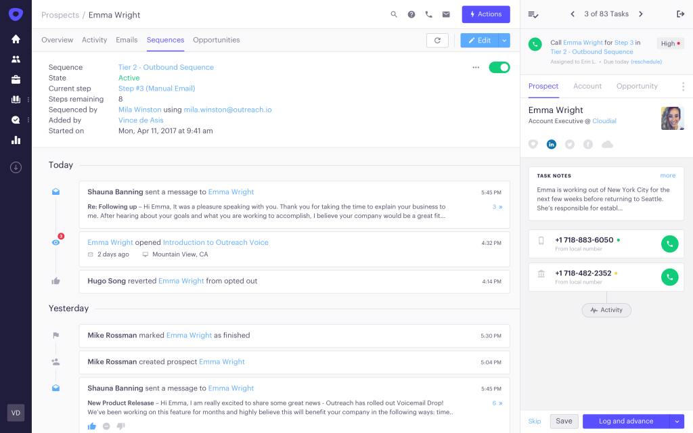This screenshot has width=693, height=433.
Task: Click the reschedule link
Action: tap(646, 62)
